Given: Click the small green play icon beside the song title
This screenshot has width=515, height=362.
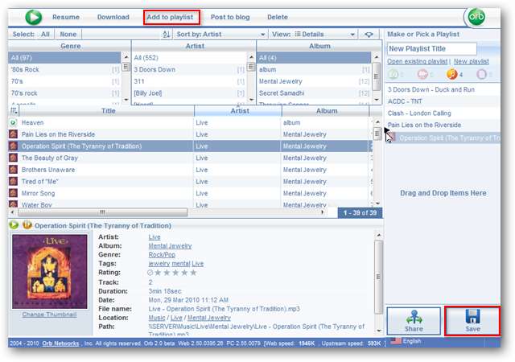Looking at the screenshot, I should point(14,225).
